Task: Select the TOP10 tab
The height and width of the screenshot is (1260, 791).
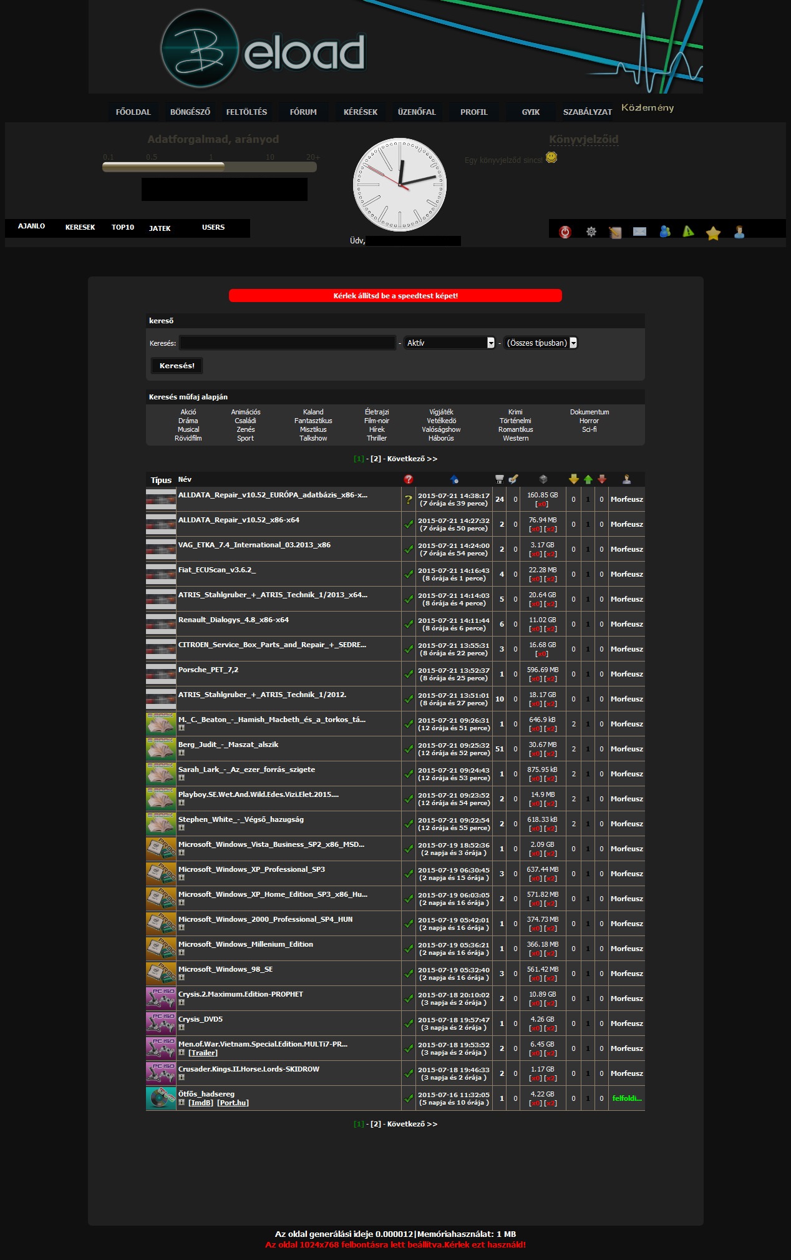Action: coord(123,227)
